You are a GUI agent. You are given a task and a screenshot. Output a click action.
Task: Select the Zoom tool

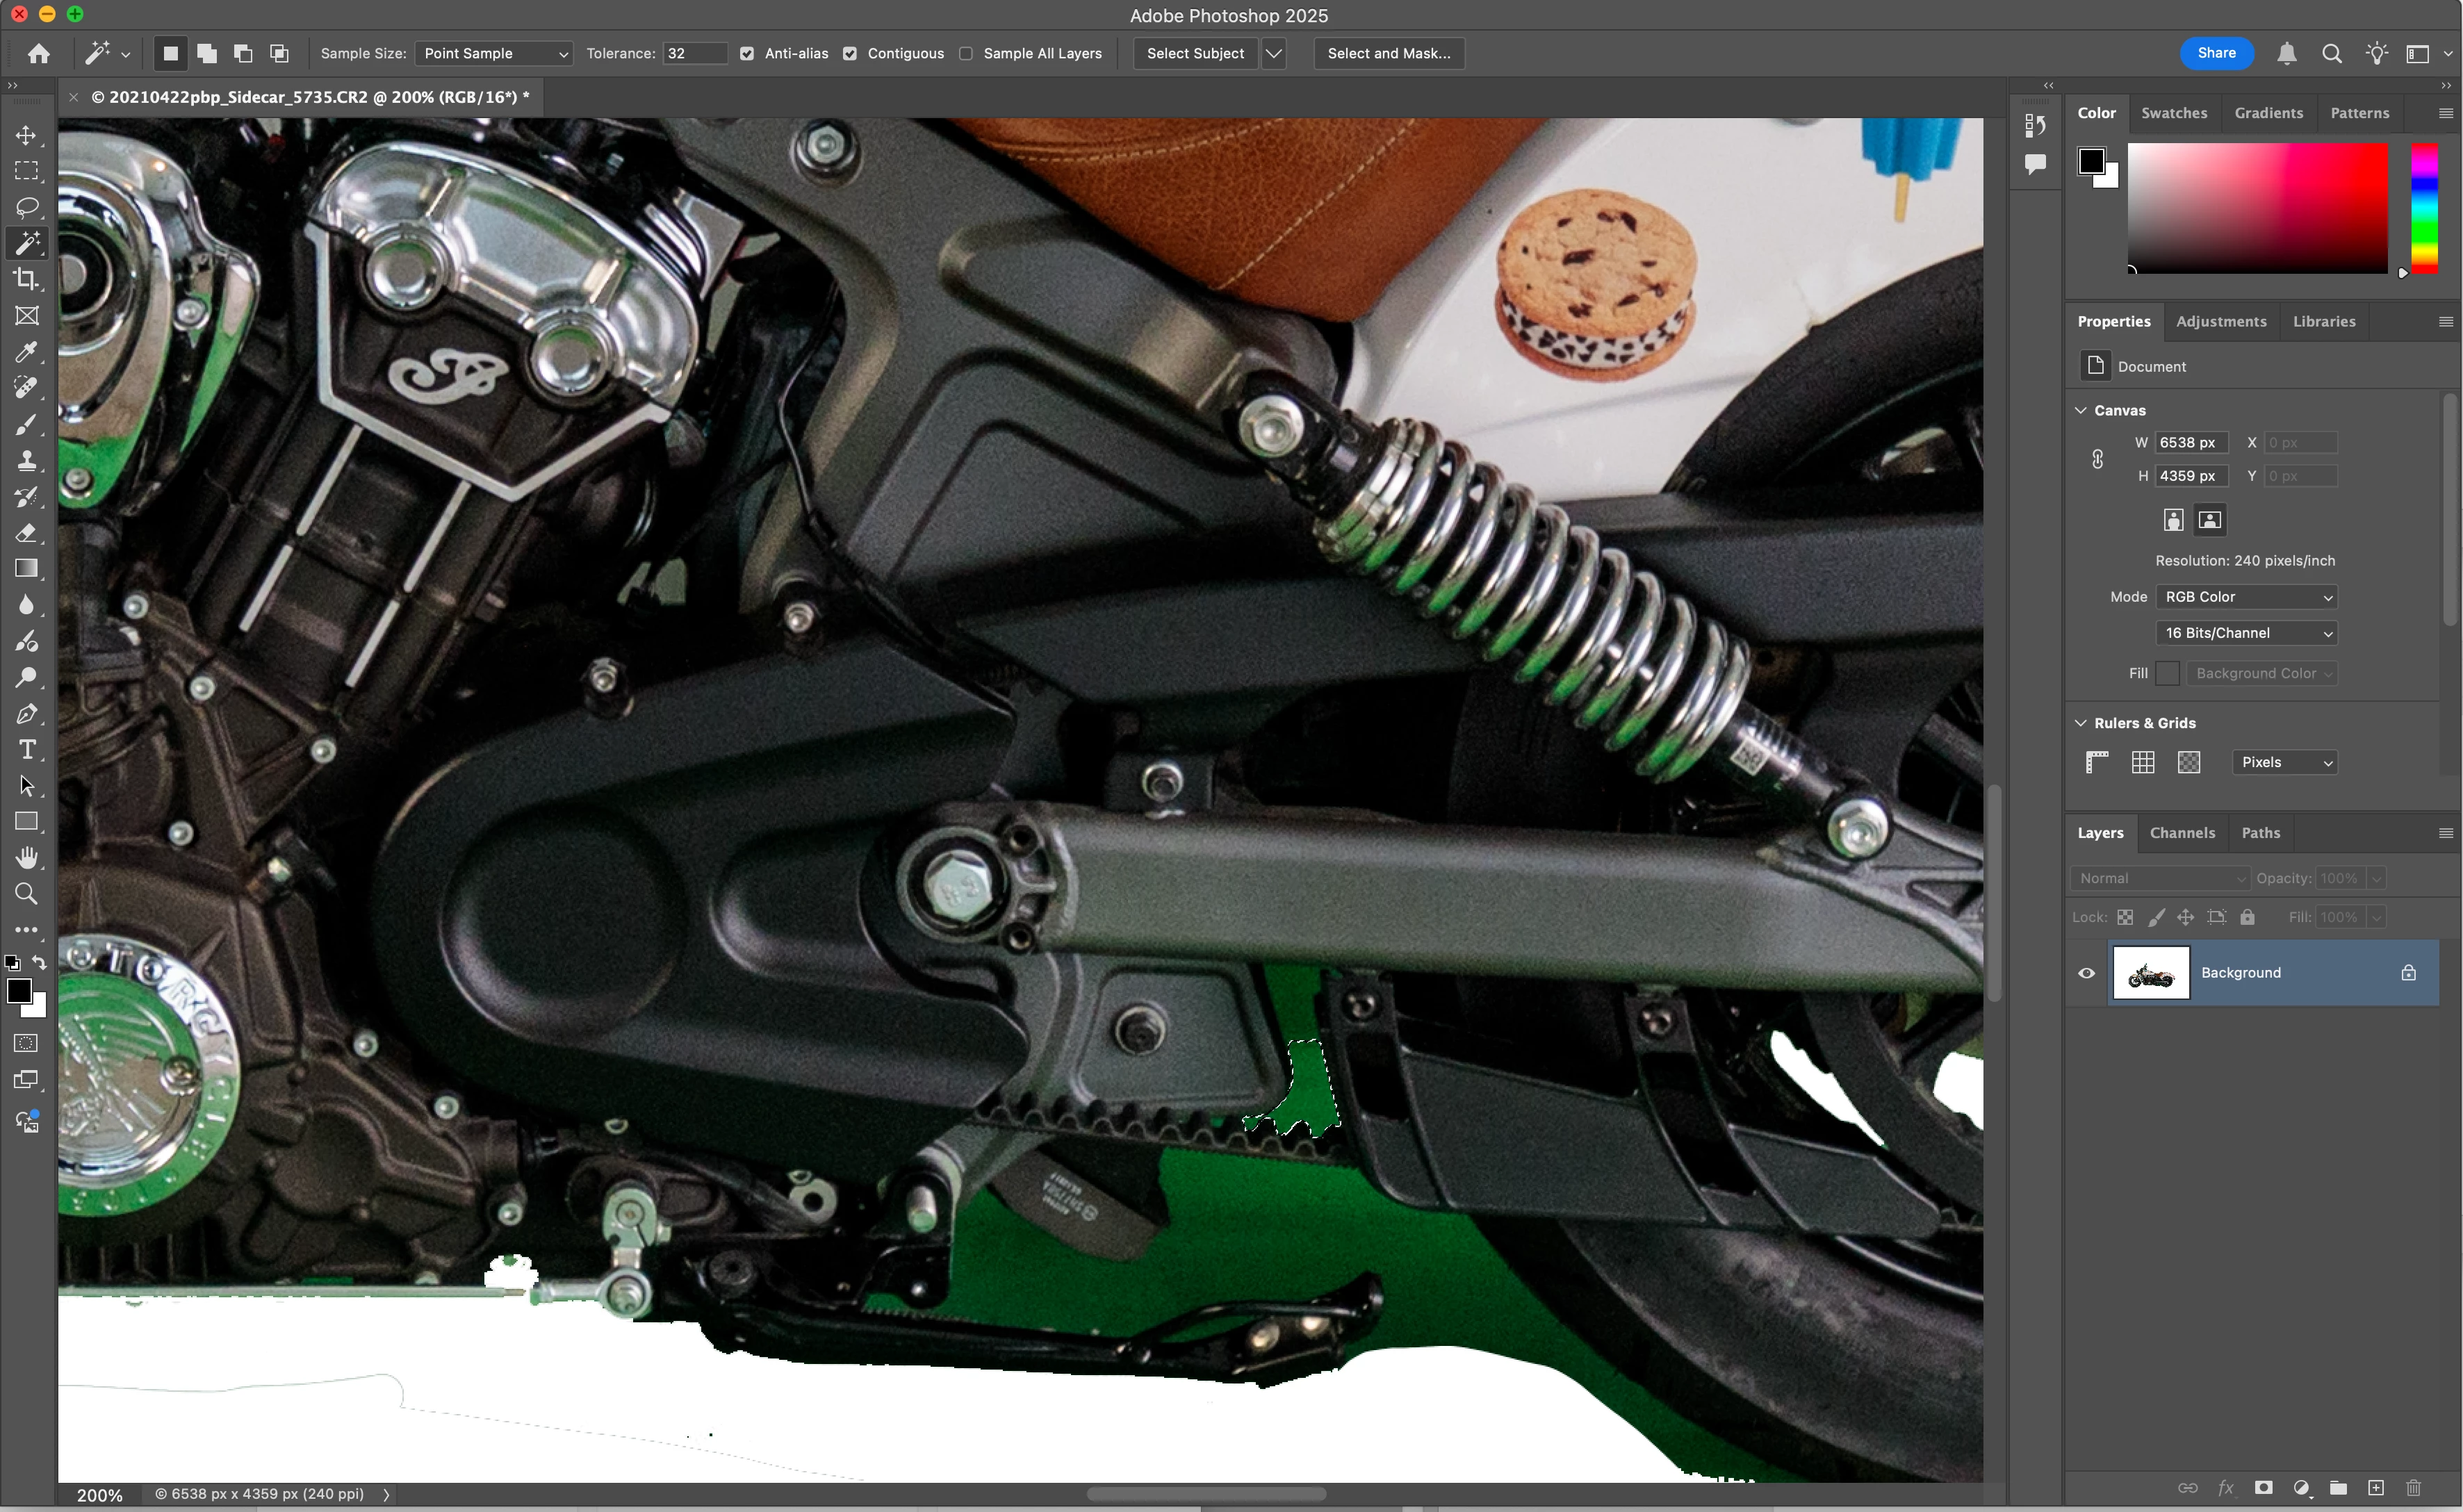pyautogui.click(x=26, y=893)
